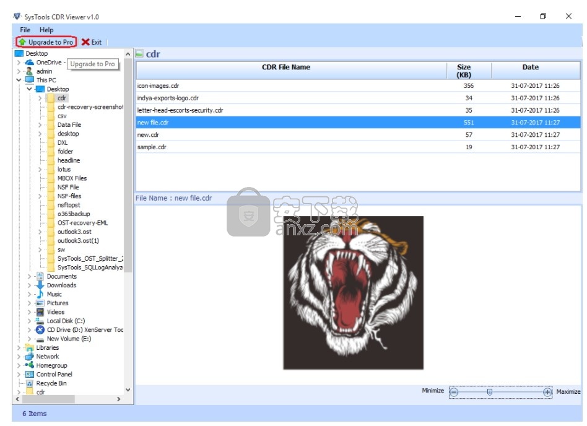Viewport: 587px width, 426px height.
Task: Click the zoom slider handle
Action: coord(489,393)
